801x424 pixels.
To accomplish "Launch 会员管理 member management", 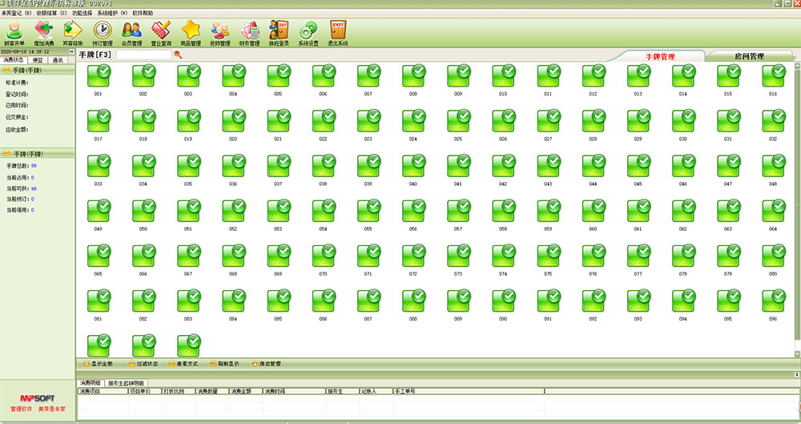I will [131, 33].
